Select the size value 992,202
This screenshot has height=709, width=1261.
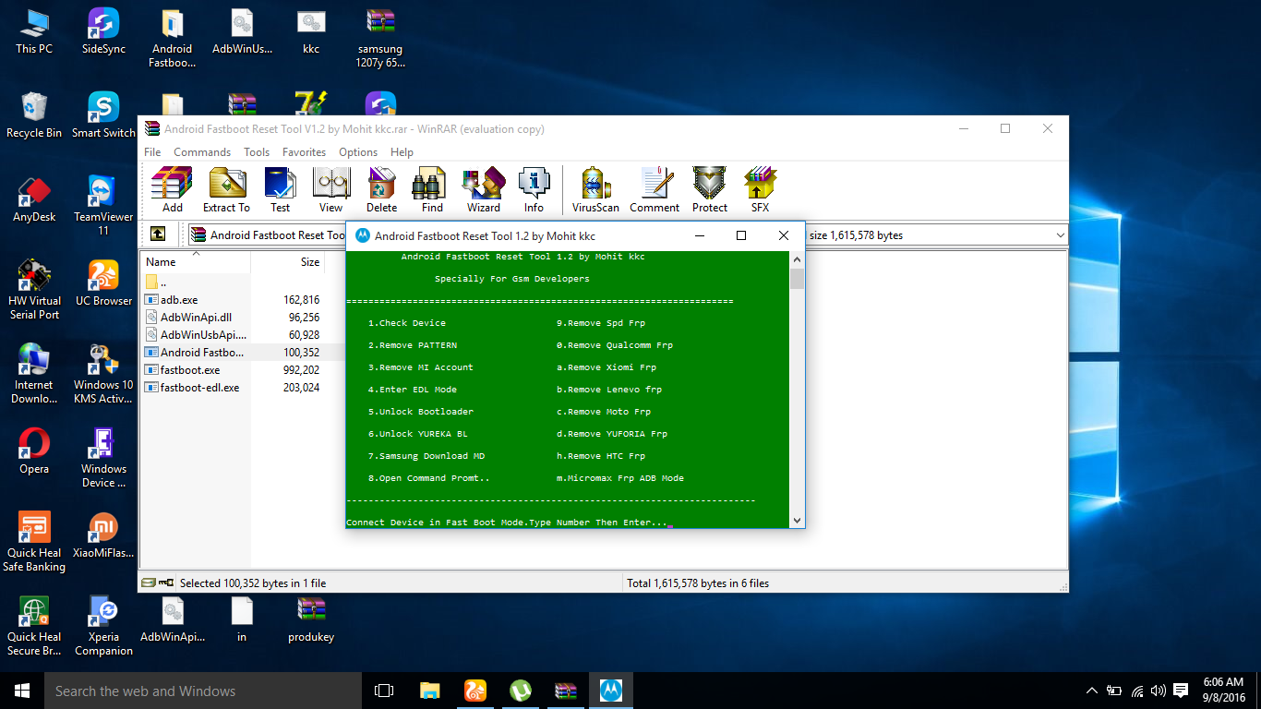[301, 370]
